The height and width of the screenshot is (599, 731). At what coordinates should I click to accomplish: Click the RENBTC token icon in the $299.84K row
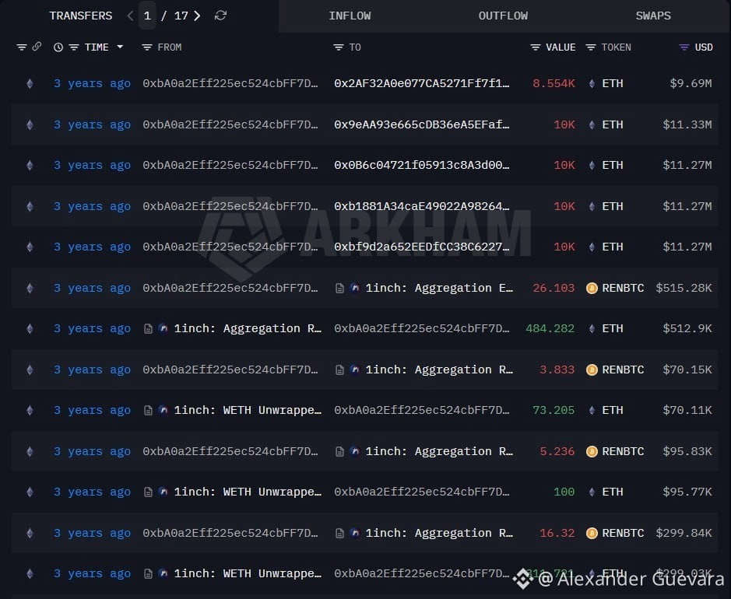592,534
